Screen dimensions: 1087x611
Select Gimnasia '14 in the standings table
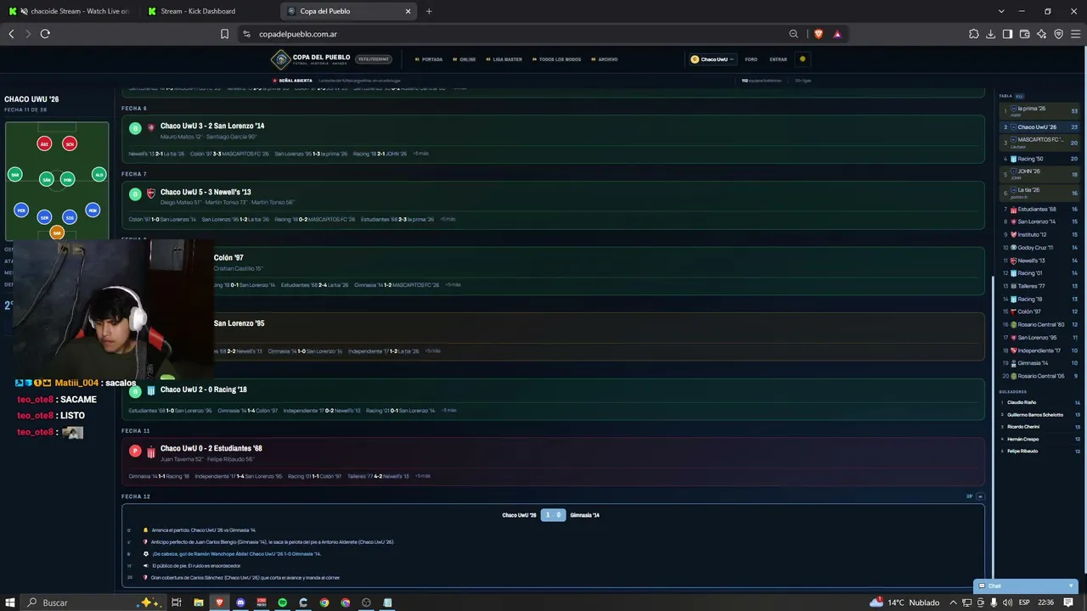1040,363
